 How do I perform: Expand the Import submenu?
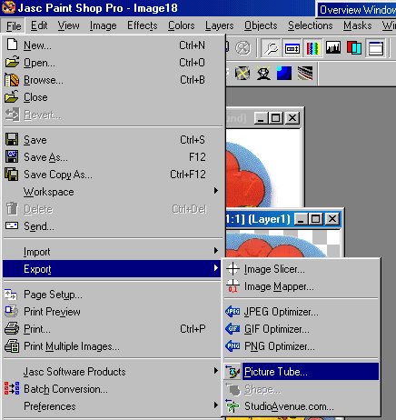coord(112,252)
